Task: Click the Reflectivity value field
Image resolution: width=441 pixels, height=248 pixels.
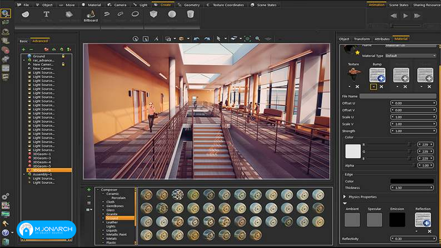Action: [413, 239]
